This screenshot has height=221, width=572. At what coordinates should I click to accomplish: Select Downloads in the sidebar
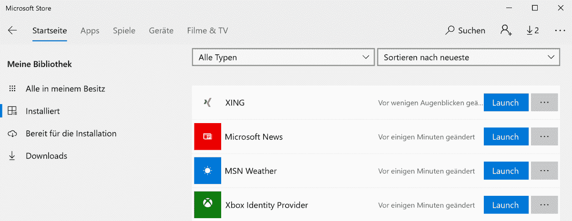[x=46, y=156]
